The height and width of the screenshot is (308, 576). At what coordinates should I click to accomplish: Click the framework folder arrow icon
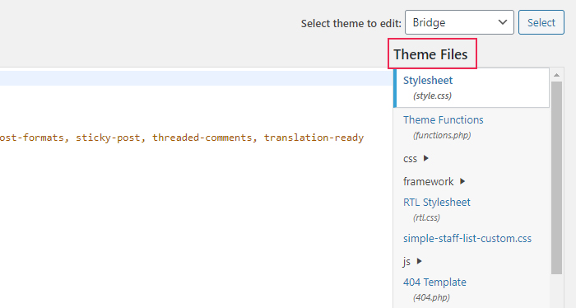click(462, 181)
